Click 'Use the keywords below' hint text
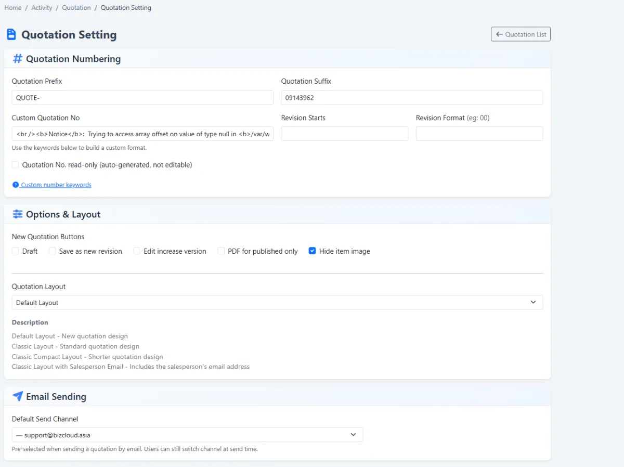624x467 pixels. [79, 148]
